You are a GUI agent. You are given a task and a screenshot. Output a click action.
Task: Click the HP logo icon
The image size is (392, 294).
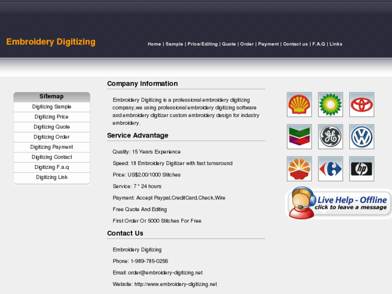click(362, 169)
